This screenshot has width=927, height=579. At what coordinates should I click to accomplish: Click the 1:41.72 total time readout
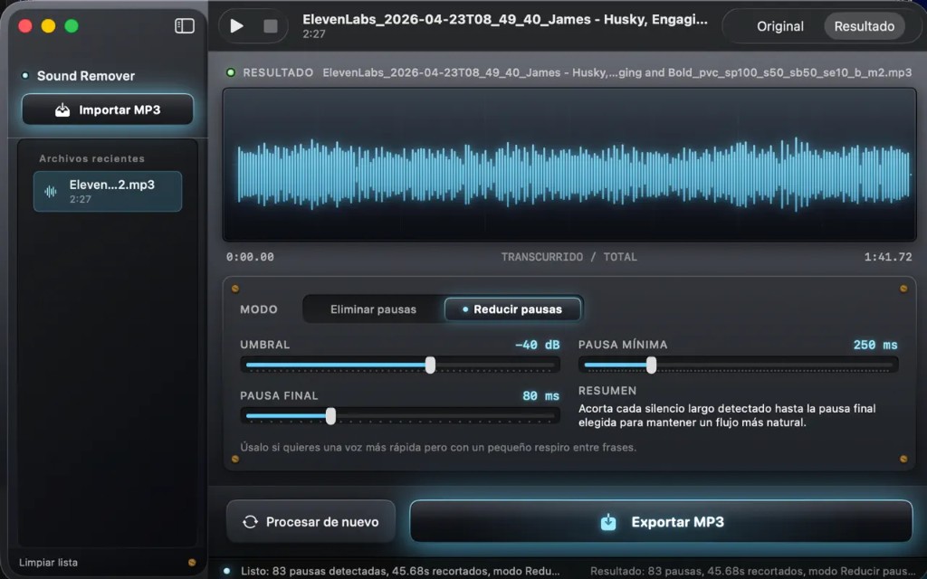tap(888, 257)
